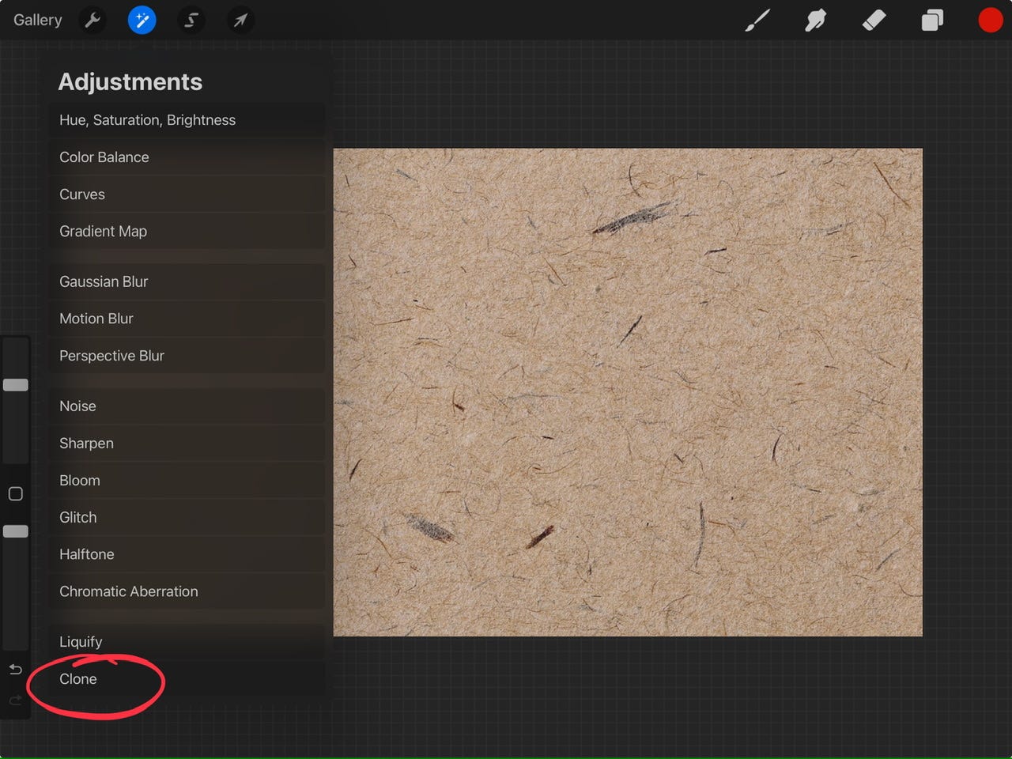The height and width of the screenshot is (759, 1012).
Task: Open the Layers panel
Action: tap(932, 20)
